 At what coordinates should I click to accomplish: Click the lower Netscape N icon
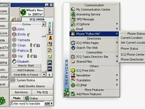(x=50, y=69)
